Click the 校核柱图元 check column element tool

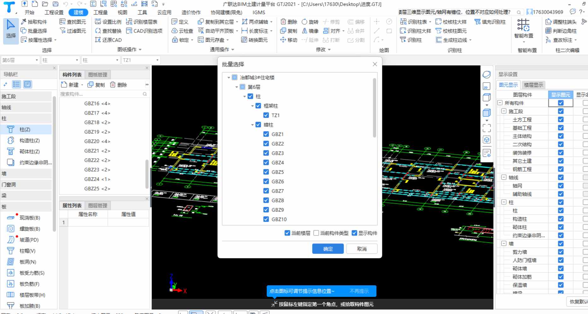point(451,31)
